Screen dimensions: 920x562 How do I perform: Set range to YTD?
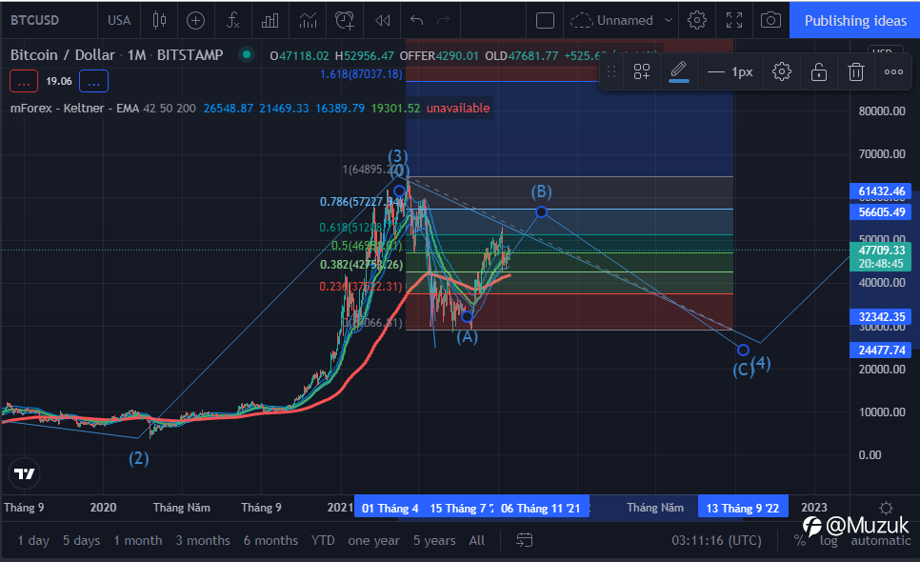coord(323,540)
